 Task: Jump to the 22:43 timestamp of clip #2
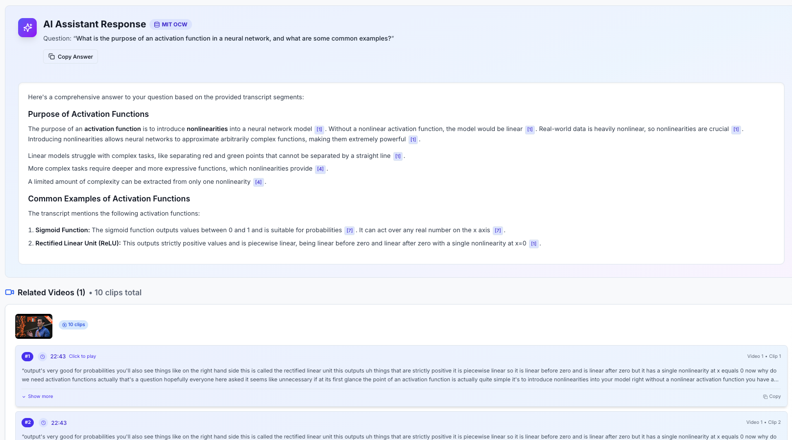pyautogui.click(x=59, y=423)
